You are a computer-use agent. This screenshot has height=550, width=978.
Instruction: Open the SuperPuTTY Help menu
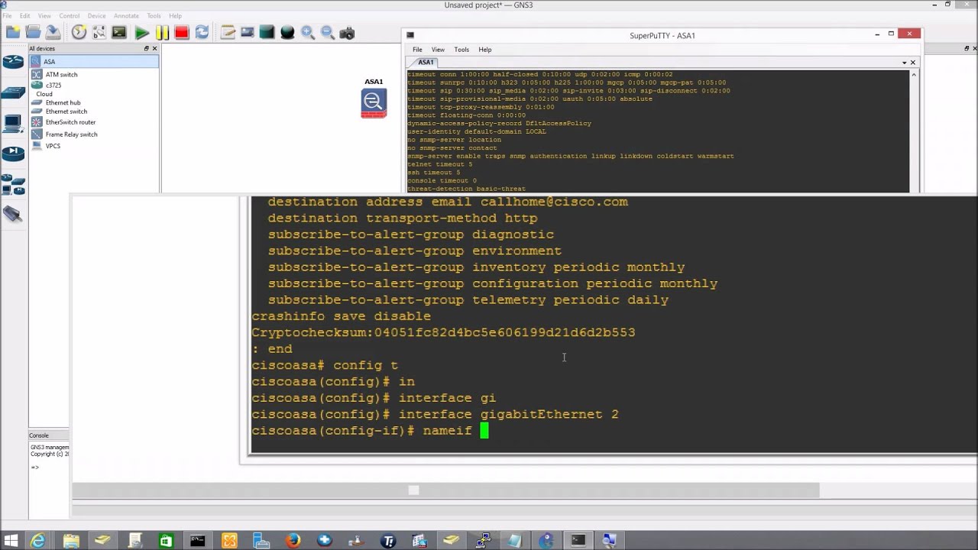485,50
